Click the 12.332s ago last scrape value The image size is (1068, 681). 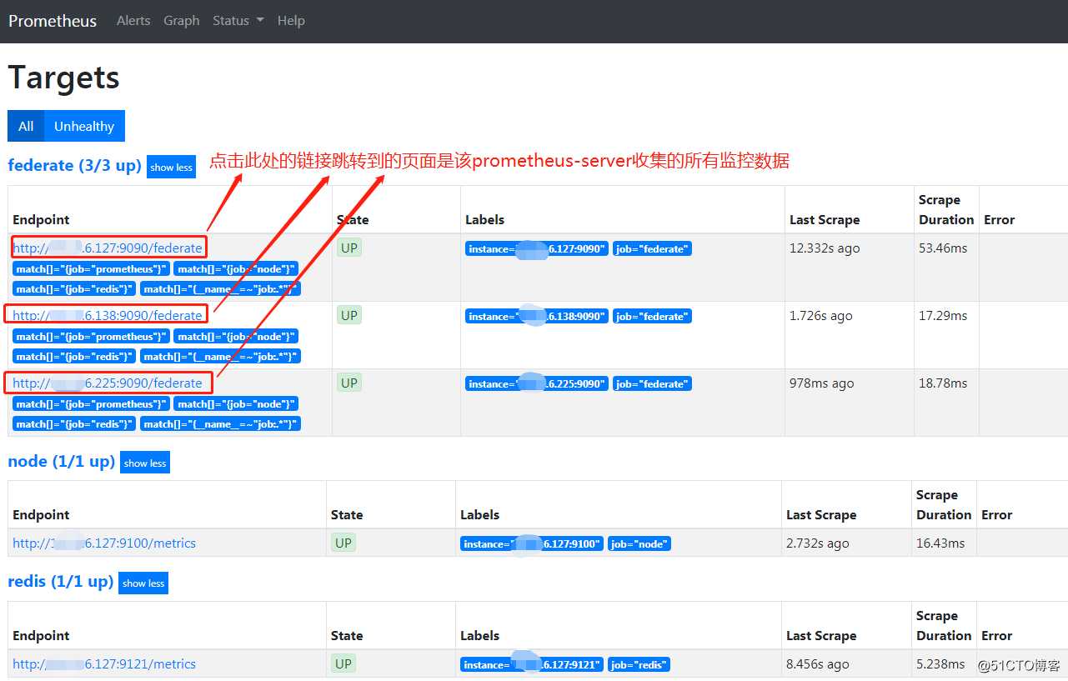tap(825, 248)
